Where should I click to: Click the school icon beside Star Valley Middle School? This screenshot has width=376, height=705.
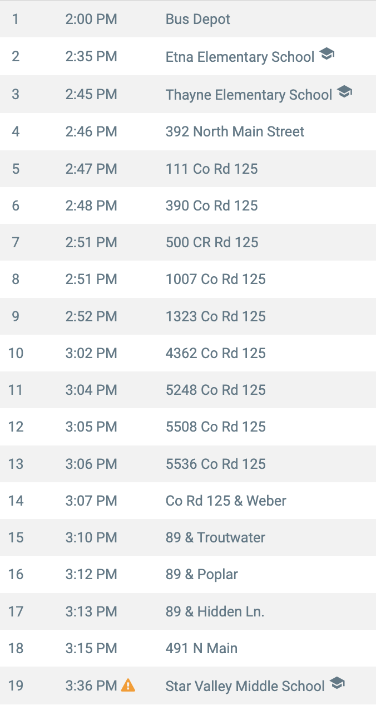(x=337, y=683)
